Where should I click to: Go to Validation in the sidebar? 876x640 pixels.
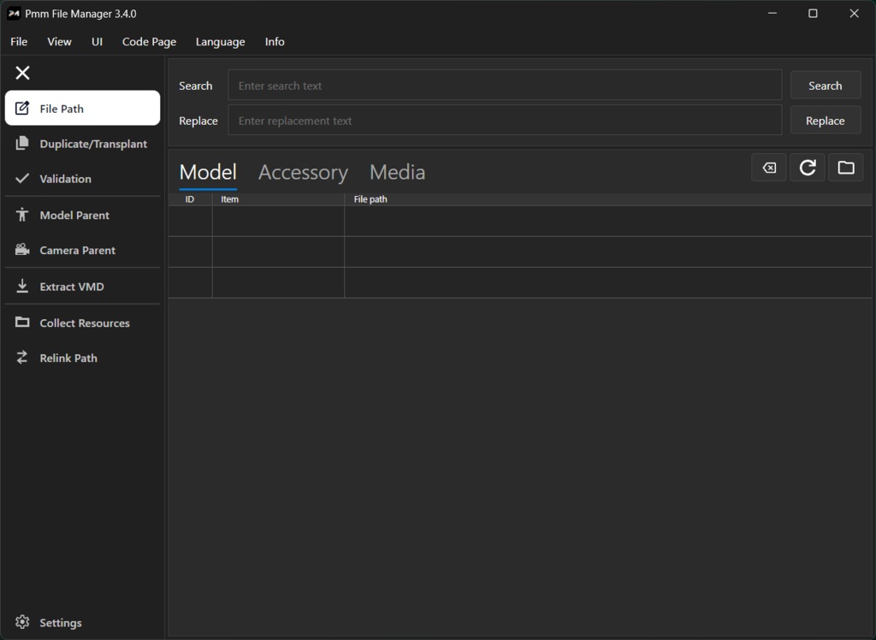(x=82, y=179)
